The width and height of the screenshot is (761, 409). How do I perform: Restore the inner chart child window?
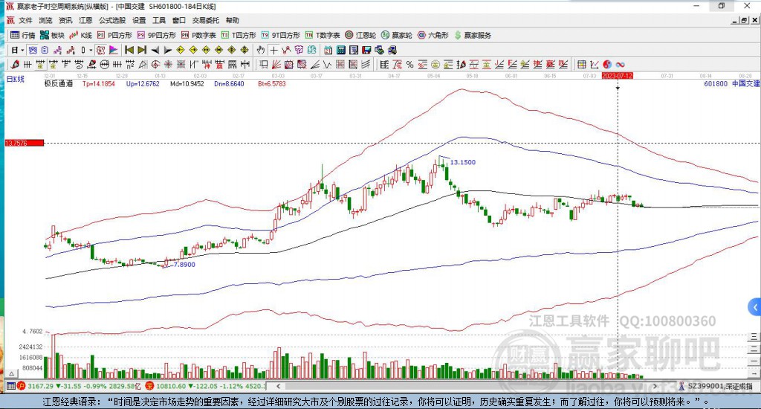point(745,20)
